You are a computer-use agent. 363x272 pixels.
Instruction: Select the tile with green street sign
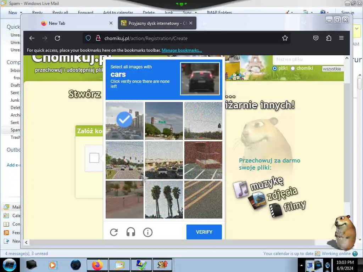point(164,121)
